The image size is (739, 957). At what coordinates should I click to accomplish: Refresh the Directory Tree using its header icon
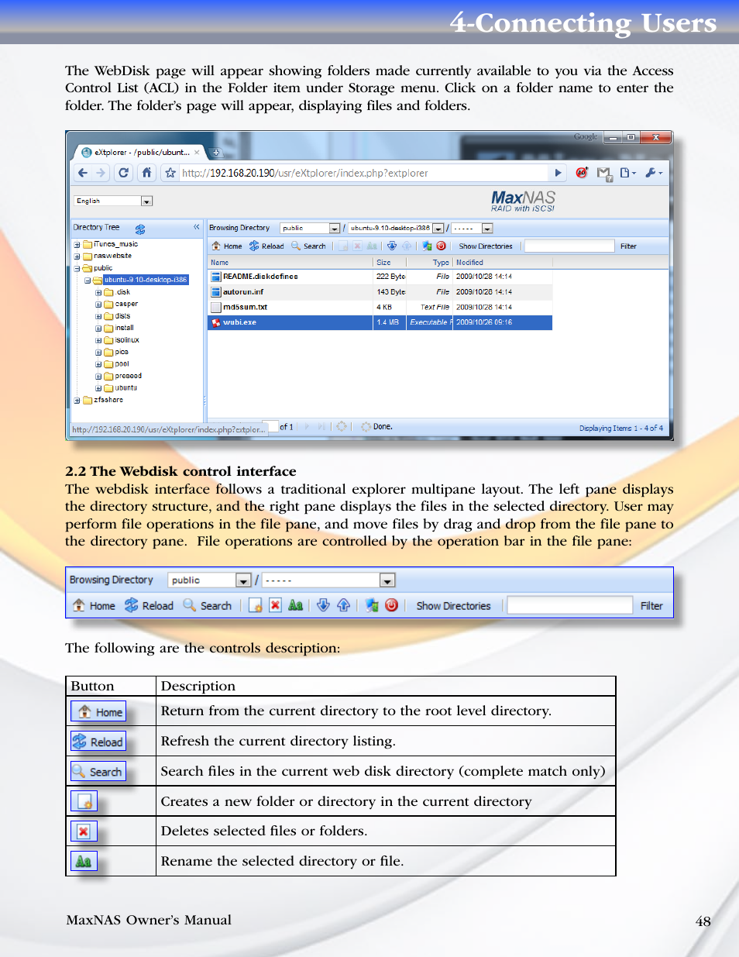click(x=140, y=229)
